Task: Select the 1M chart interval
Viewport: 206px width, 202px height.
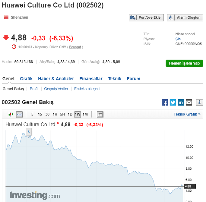Action: click(x=85, y=114)
